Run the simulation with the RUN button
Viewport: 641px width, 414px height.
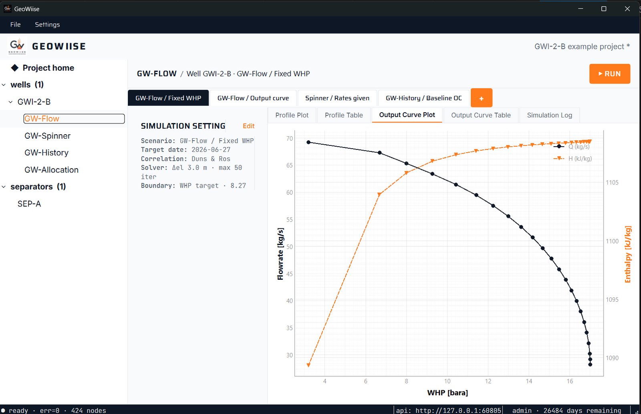[610, 74]
